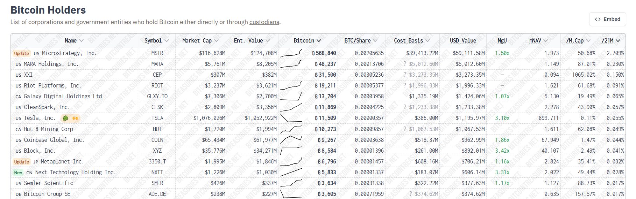Select the GLXY.TO symbol cell

coord(157,96)
